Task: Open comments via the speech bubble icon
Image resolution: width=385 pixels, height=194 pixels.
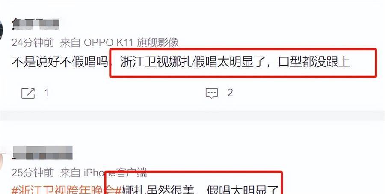Action: [x=212, y=93]
